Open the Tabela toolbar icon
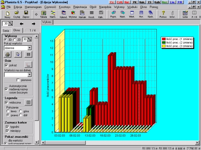Image resolution: width=201 pixels, height=150 pixels. [x=43, y=15]
